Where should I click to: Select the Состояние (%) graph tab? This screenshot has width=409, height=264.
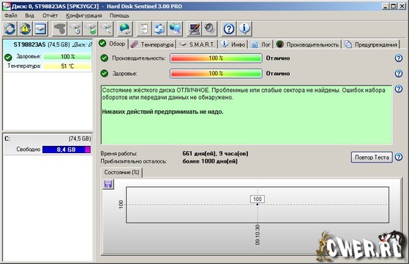[x=121, y=172]
